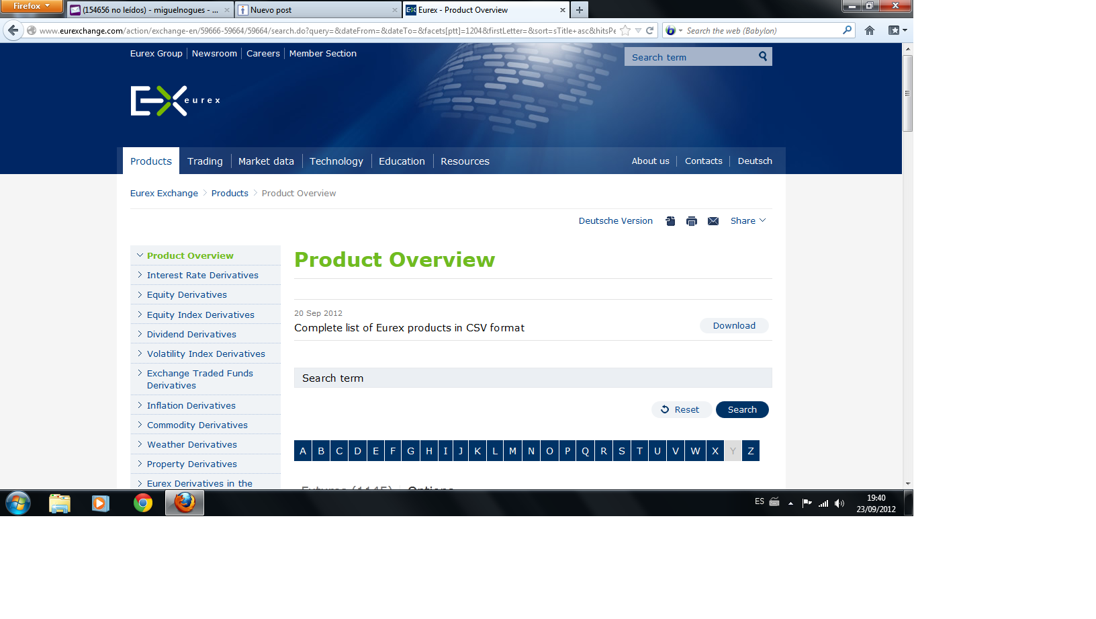Open Google Chrome from taskbar
1096x619 pixels.
142,503
